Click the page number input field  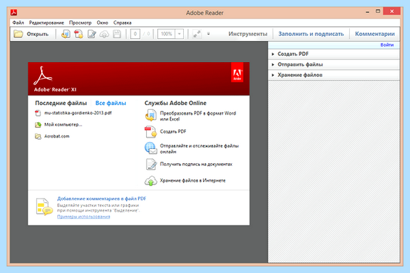tap(135, 34)
